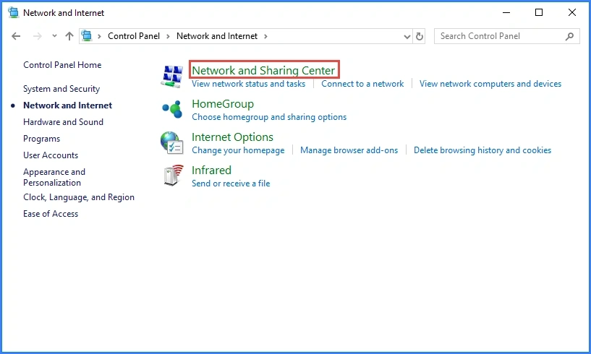The image size is (591, 354).
Task: Select Control Panel breadcrumb segment
Action: pos(134,36)
